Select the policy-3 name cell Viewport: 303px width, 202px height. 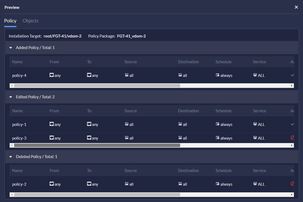click(x=19, y=138)
